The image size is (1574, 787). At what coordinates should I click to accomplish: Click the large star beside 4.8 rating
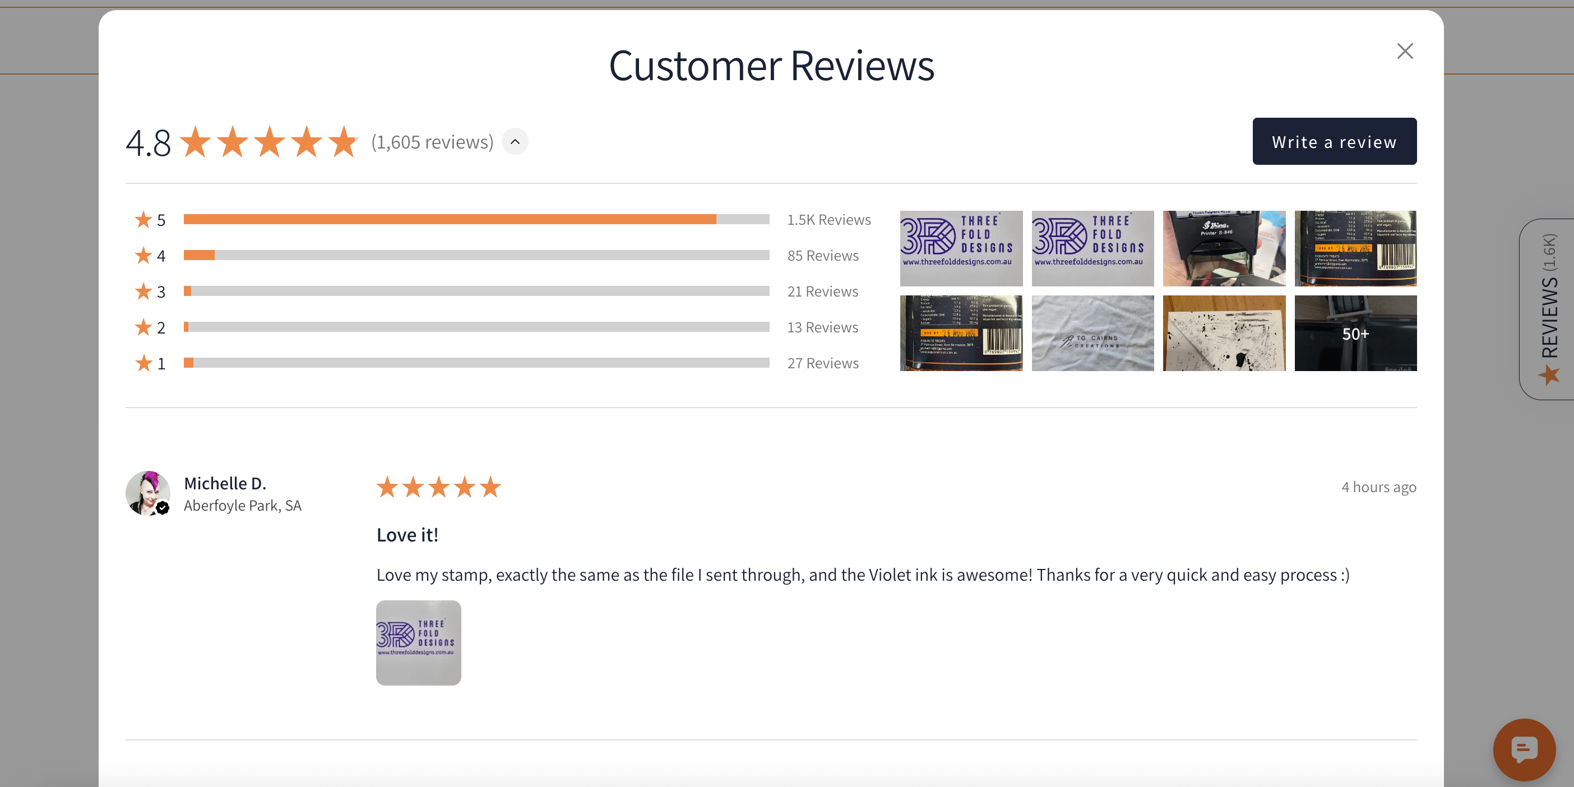(196, 142)
